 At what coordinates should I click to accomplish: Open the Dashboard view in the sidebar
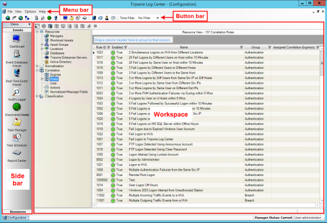[17, 41]
